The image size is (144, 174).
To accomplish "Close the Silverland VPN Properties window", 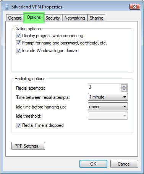I will point(135,7).
